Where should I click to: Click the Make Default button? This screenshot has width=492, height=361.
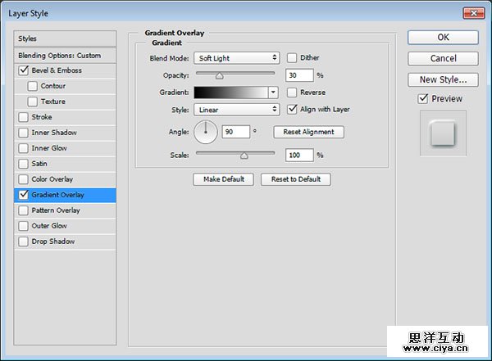tap(223, 179)
